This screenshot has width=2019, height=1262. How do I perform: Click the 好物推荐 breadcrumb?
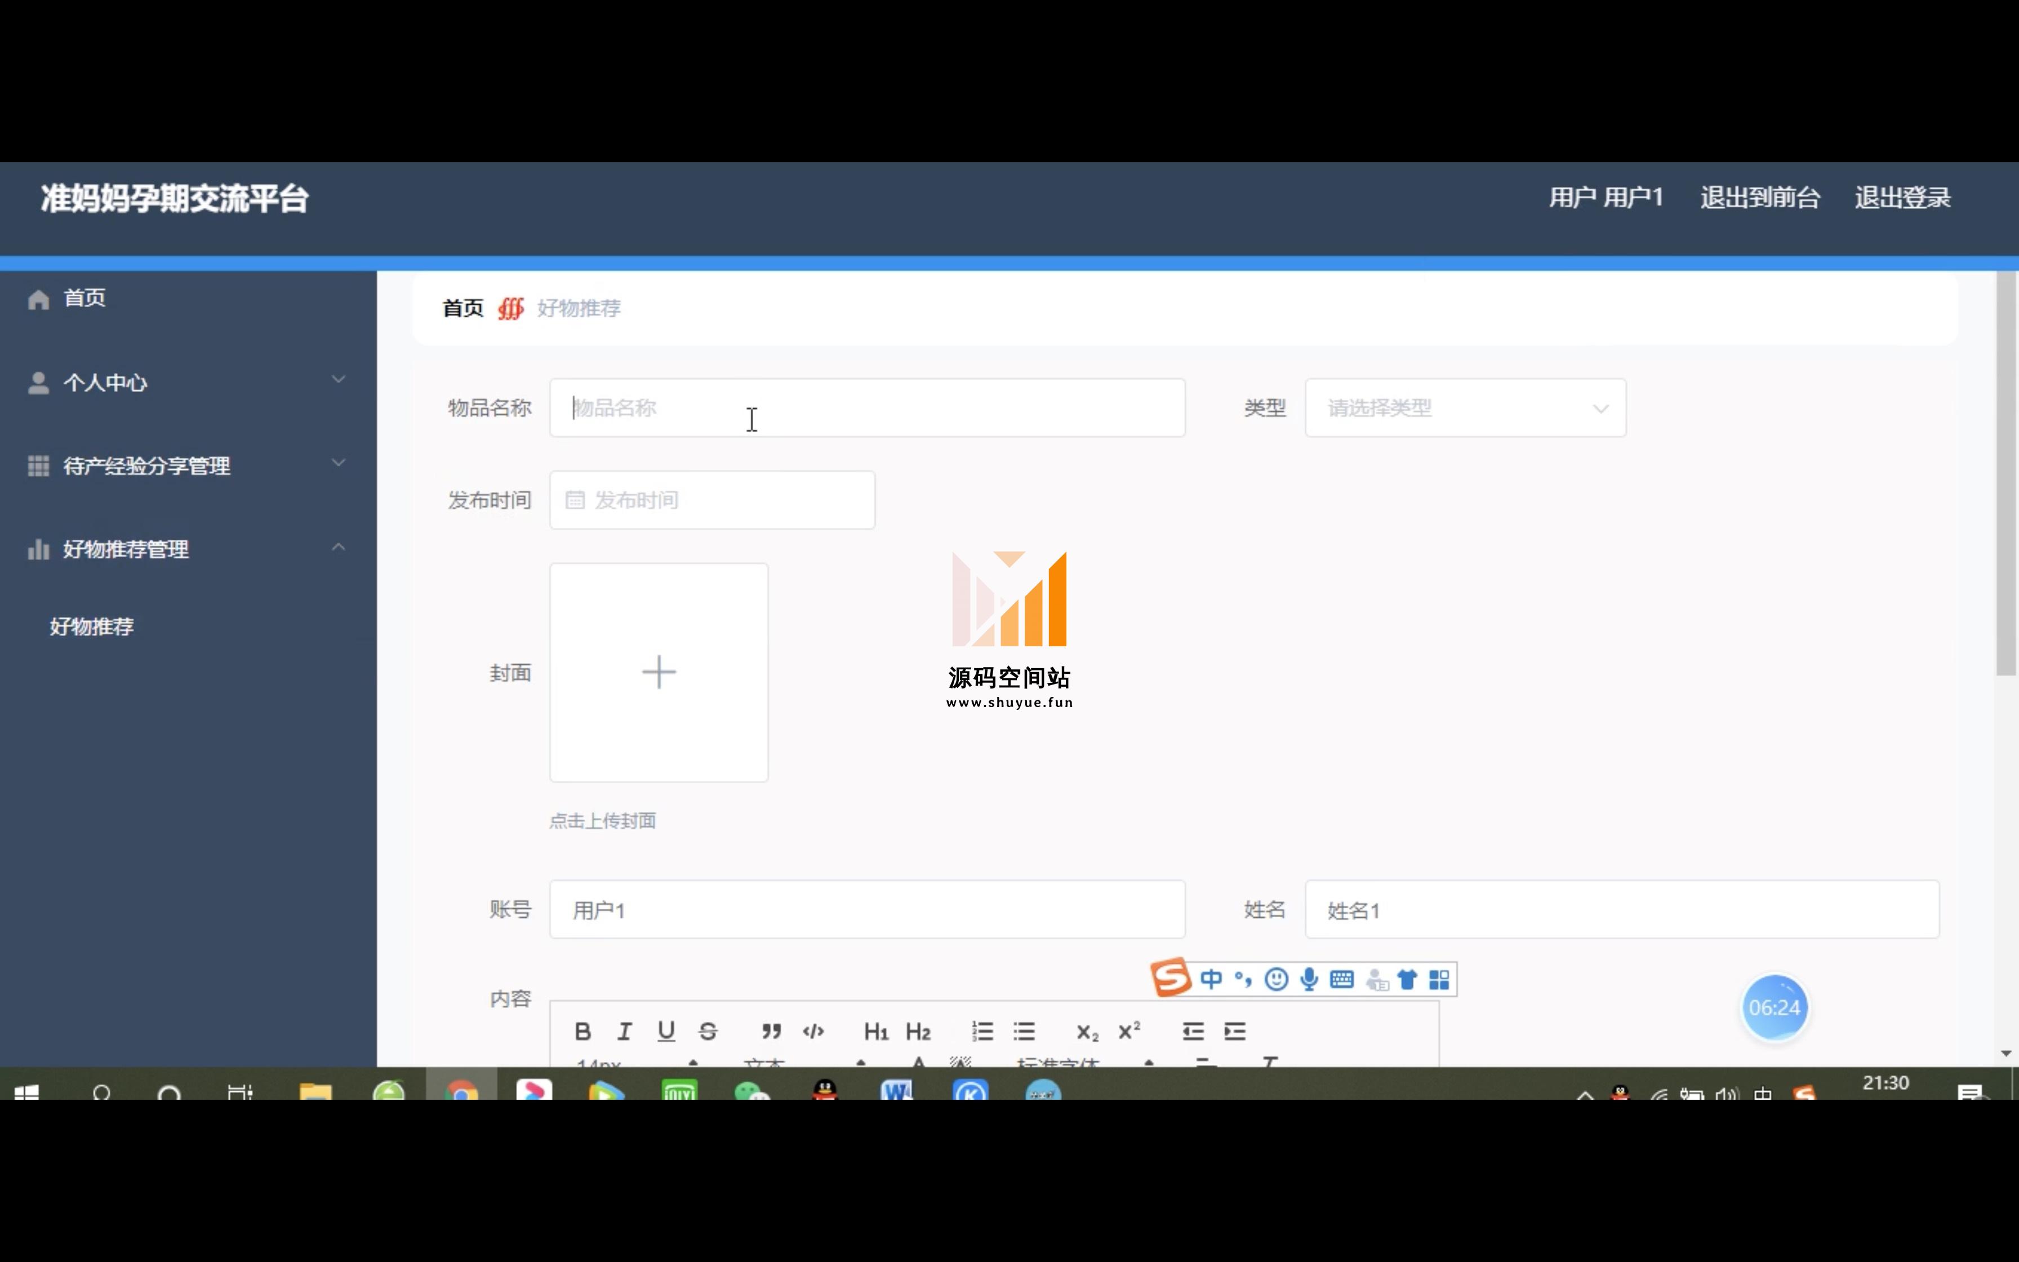pyautogui.click(x=579, y=308)
